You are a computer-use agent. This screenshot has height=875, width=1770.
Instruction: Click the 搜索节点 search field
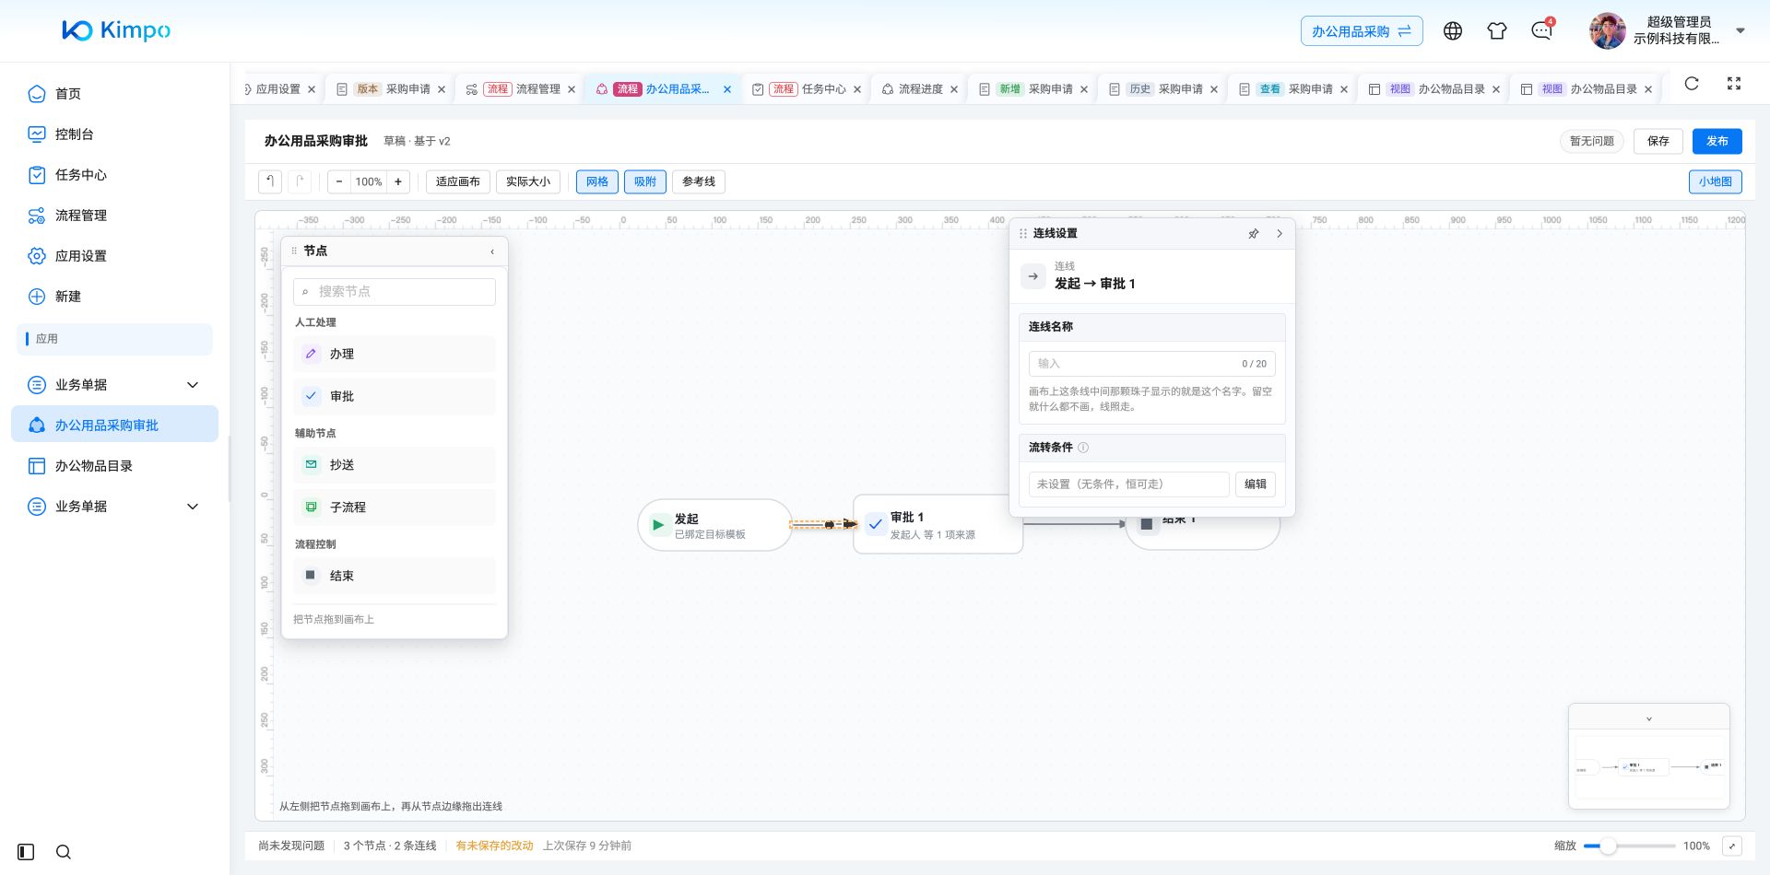395,292
